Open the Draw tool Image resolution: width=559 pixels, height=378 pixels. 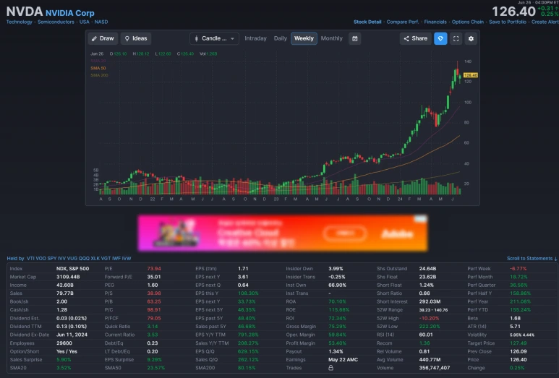(x=103, y=38)
